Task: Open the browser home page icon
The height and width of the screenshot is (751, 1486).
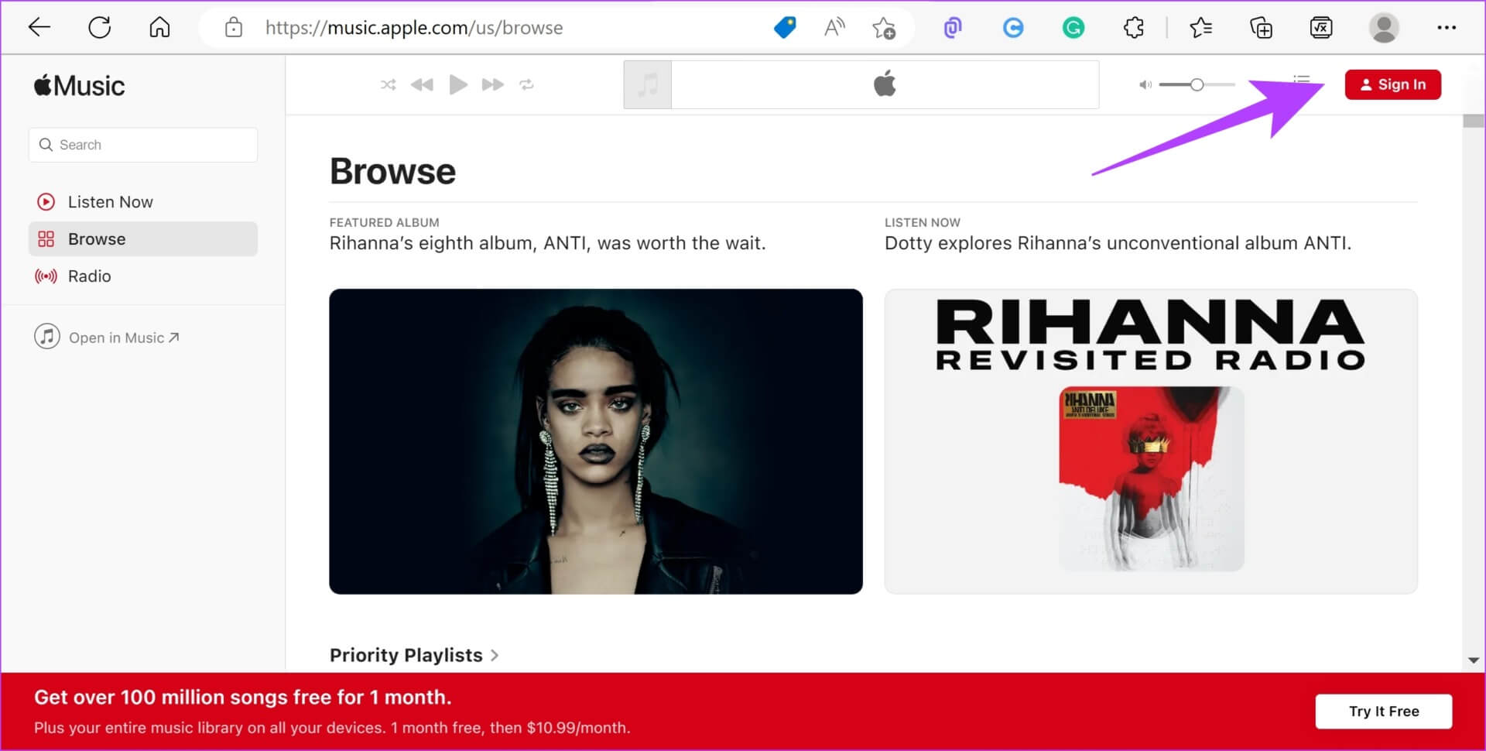Action: pyautogui.click(x=159, y=28)
